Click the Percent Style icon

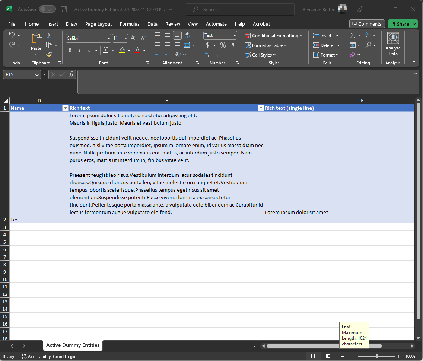223,45
